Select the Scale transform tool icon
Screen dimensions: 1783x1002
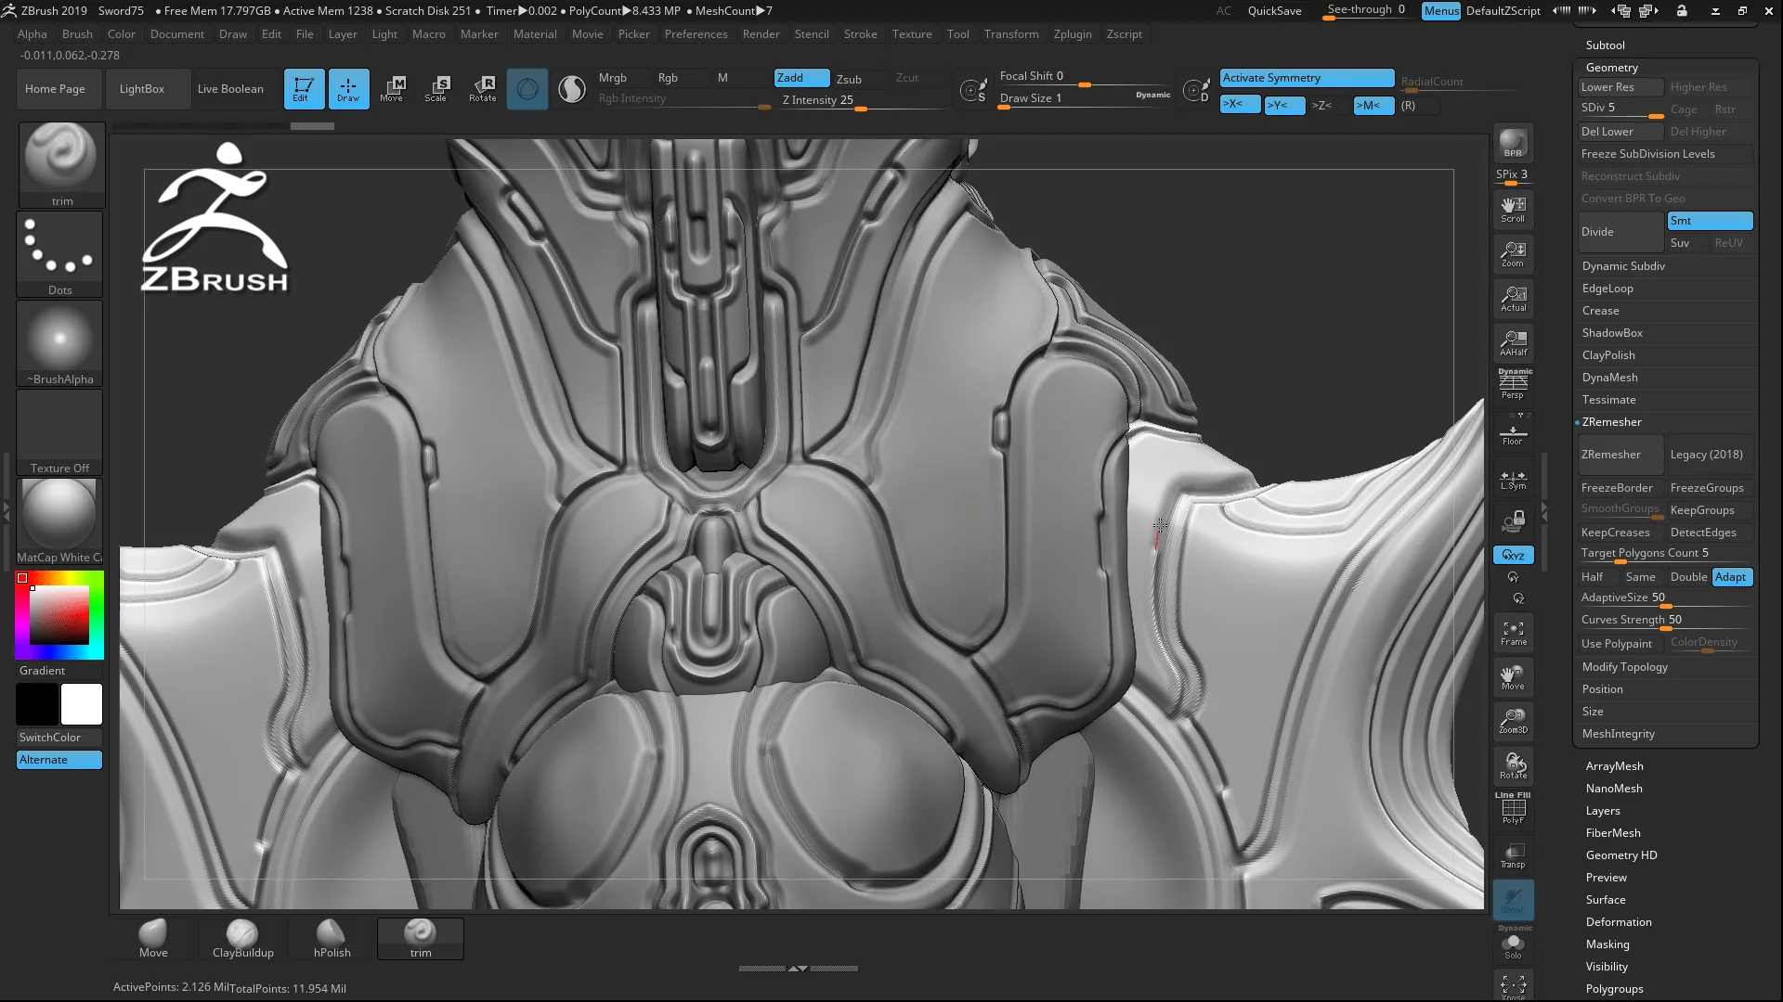click(436, 88)
